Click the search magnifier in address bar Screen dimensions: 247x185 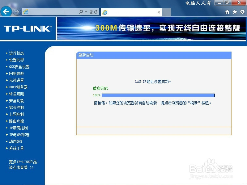[x=81, y=12]
